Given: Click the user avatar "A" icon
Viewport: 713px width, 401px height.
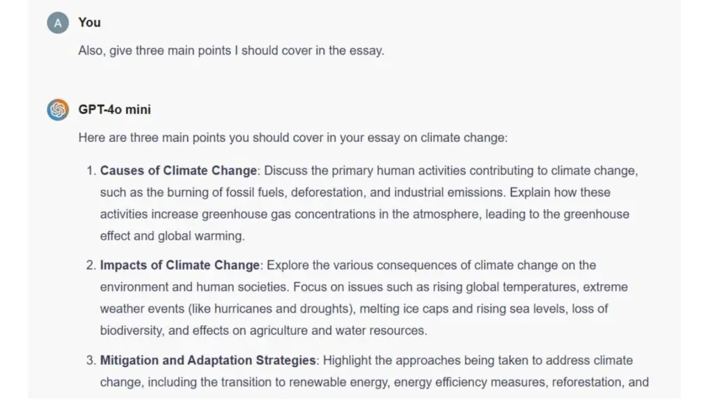Looking at the screenshot, I should pyautogui.click(x=58, y=23).
